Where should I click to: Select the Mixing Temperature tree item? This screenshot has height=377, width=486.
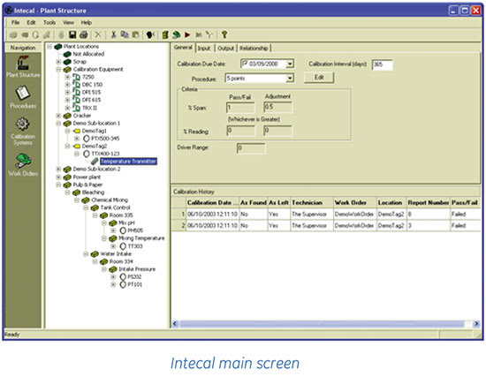click(141, 238)
